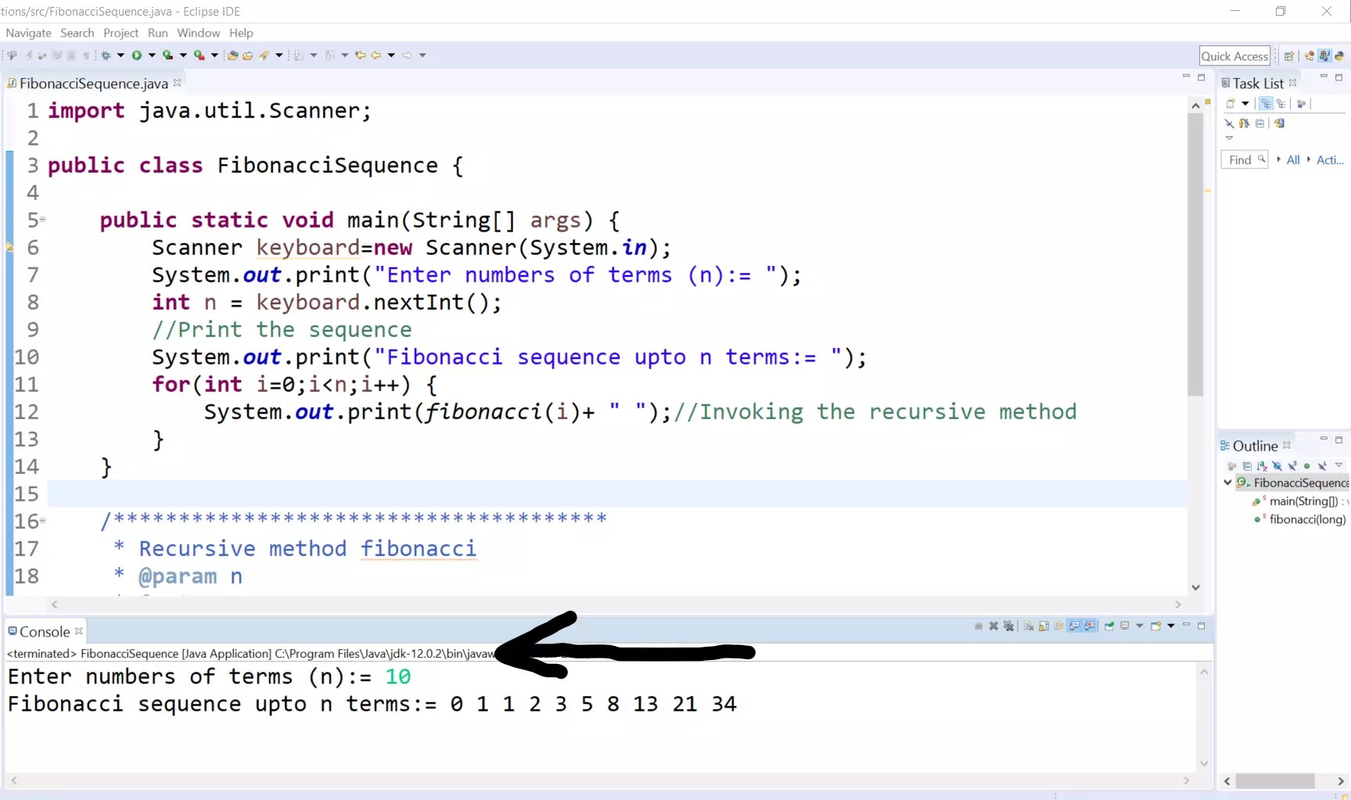
Task: Toggle categorized presentation in Task List
Action: point(1266,103)
